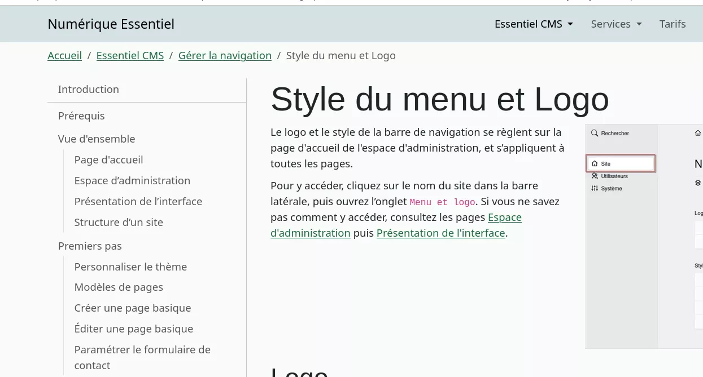Open Présentation de l'interface sidebar entry
This screenshot has width=703, height=377.
click(138, 201)
